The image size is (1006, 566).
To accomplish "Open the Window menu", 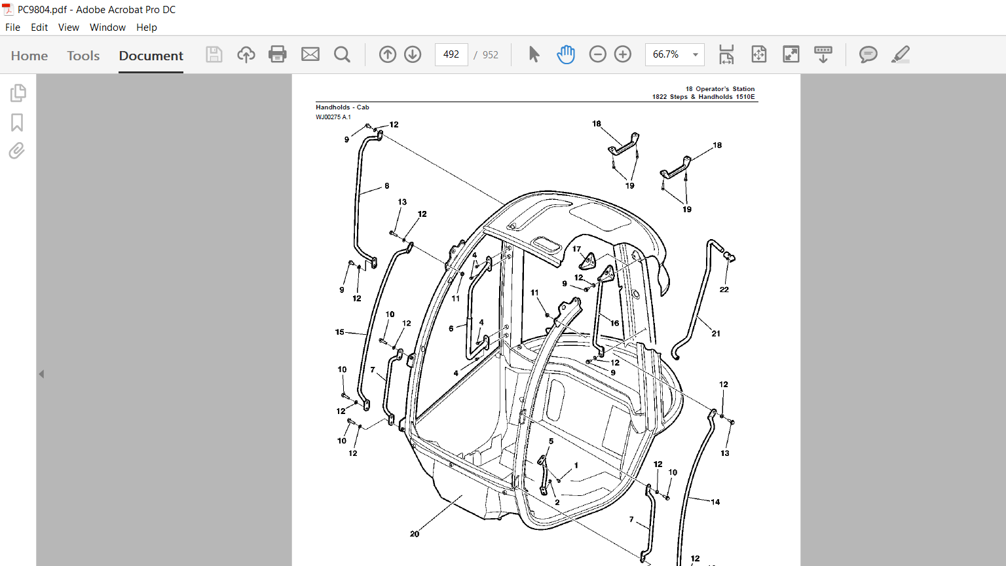I will (107, 28).
